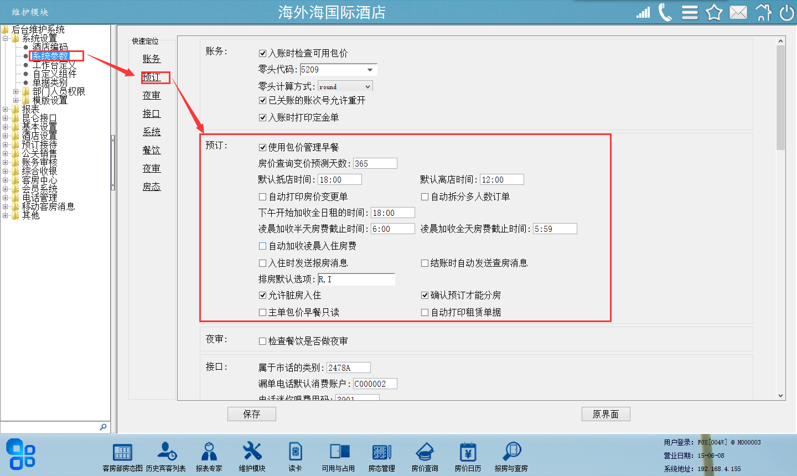Open the mail envelope icon in header
Viewport: 797px width, 476px height.
[x=738, y=12]
